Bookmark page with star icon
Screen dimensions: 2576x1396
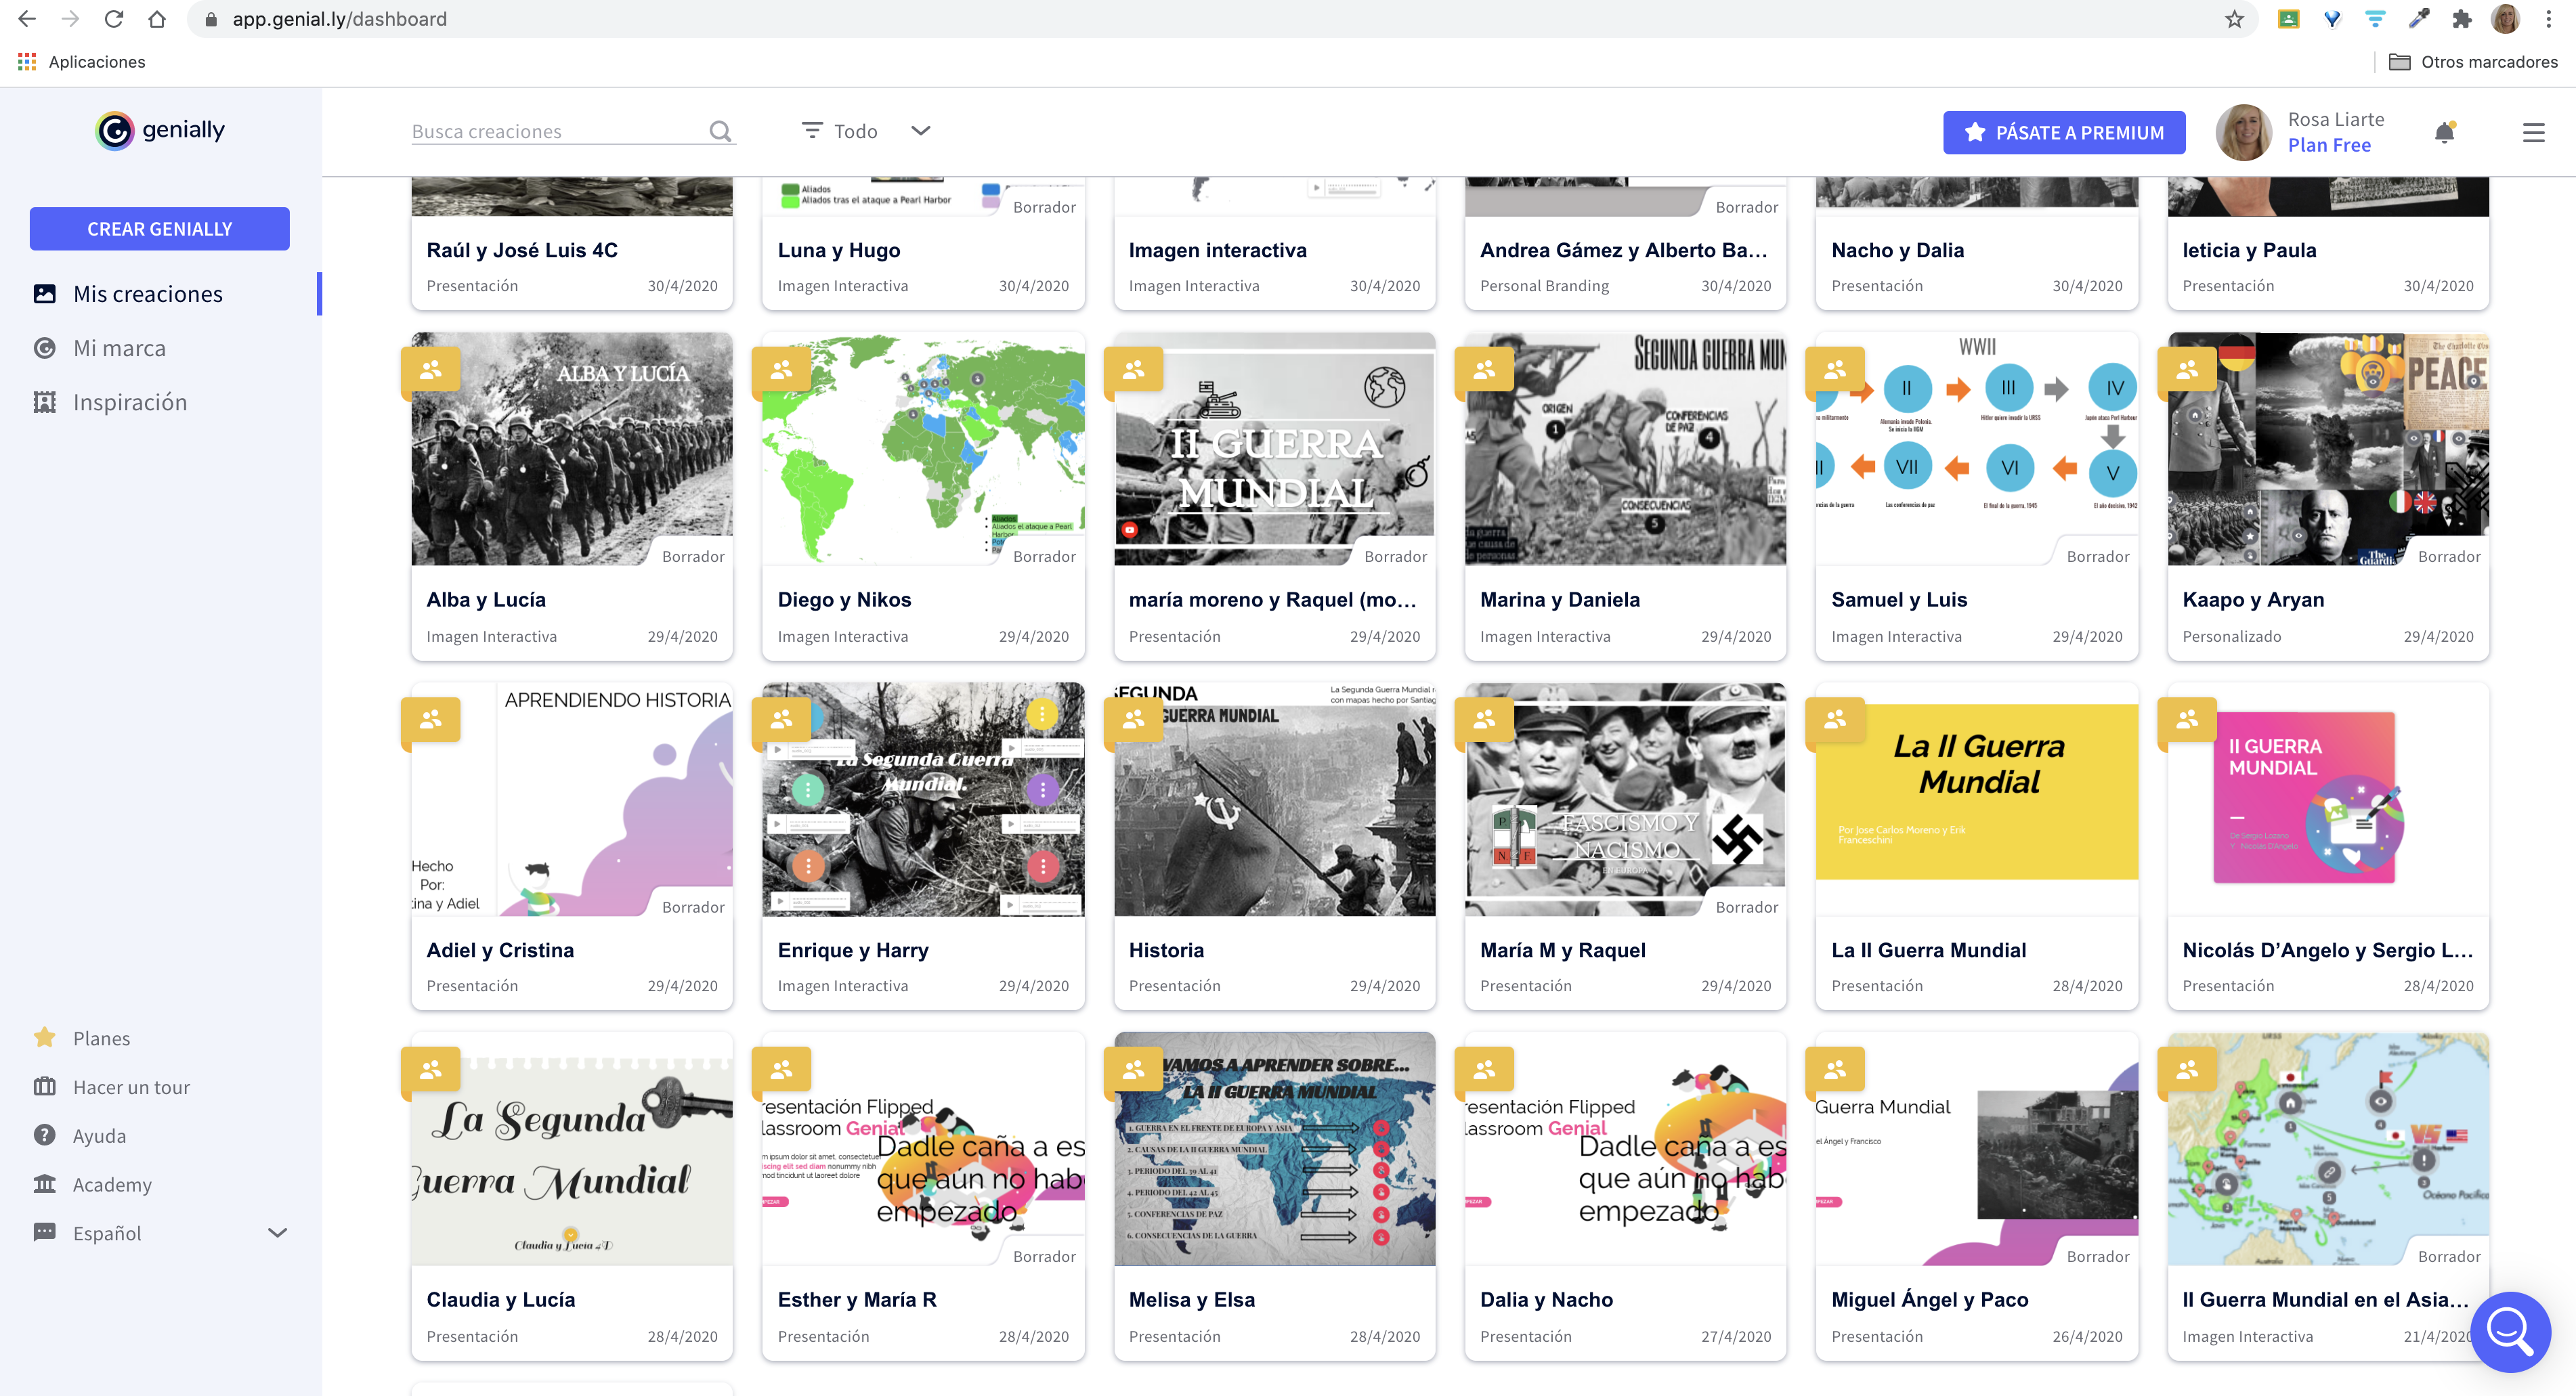pos(2234,19)
